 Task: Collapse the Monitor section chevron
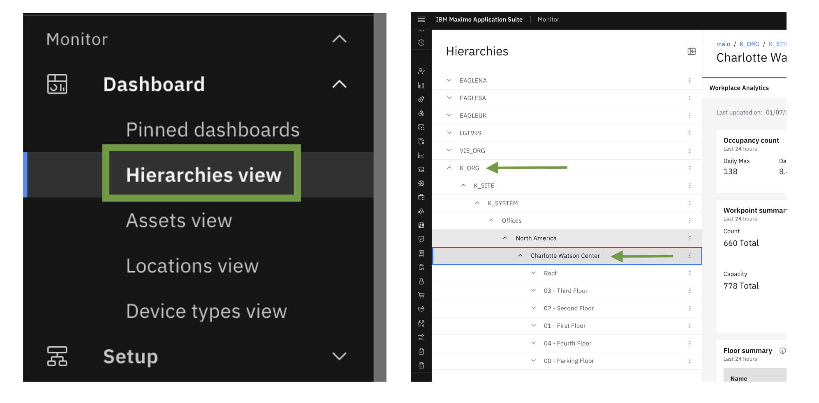[339, 39]
